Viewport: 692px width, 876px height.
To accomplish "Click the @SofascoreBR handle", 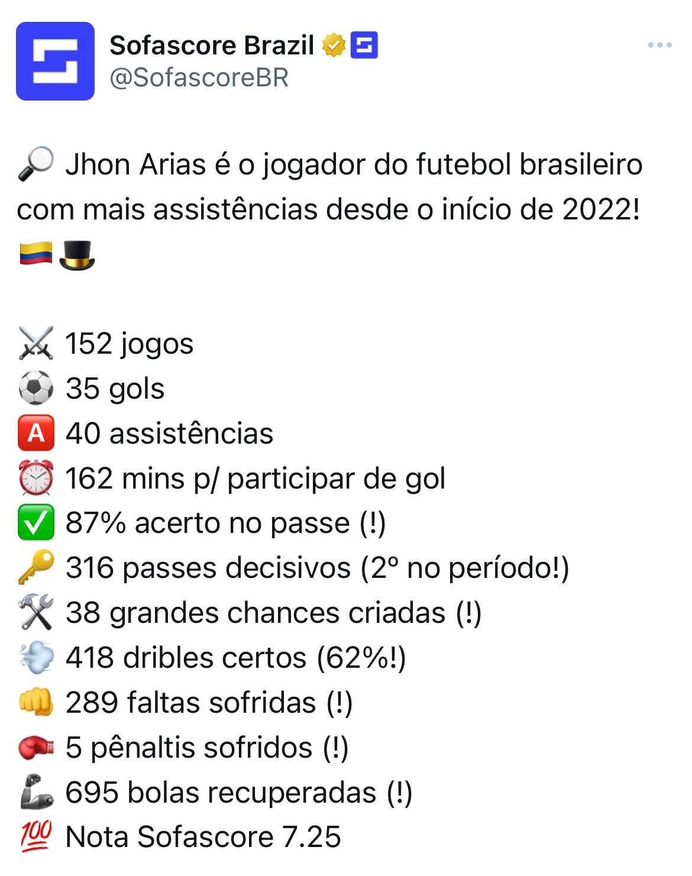I will click(x=199, y=77).
